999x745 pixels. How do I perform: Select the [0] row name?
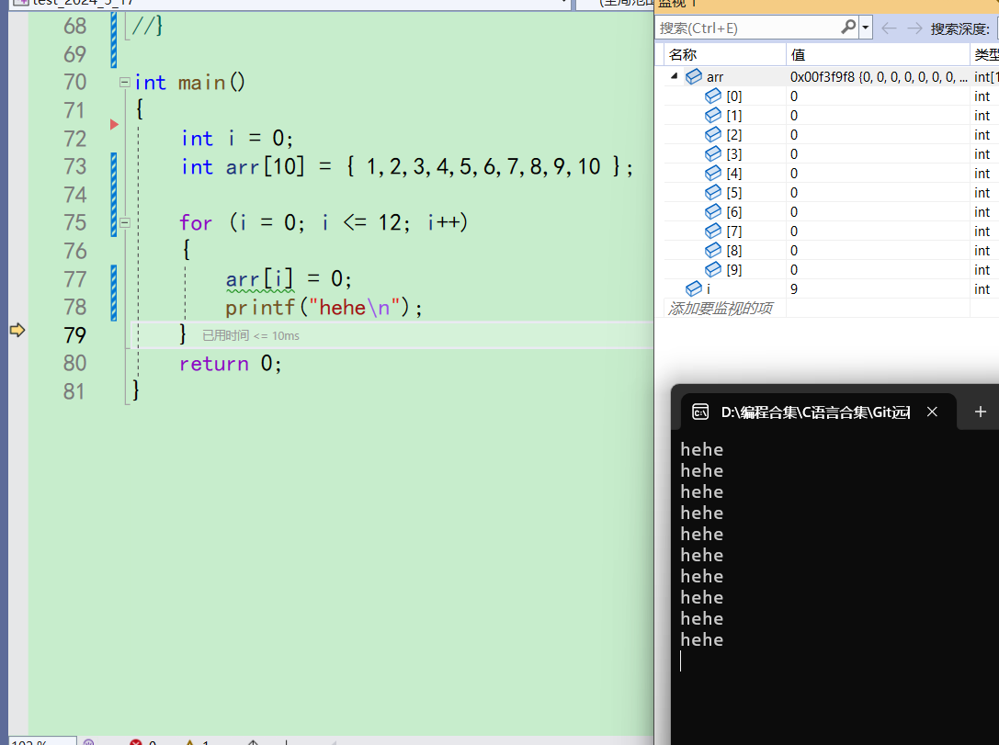point(734,96)
